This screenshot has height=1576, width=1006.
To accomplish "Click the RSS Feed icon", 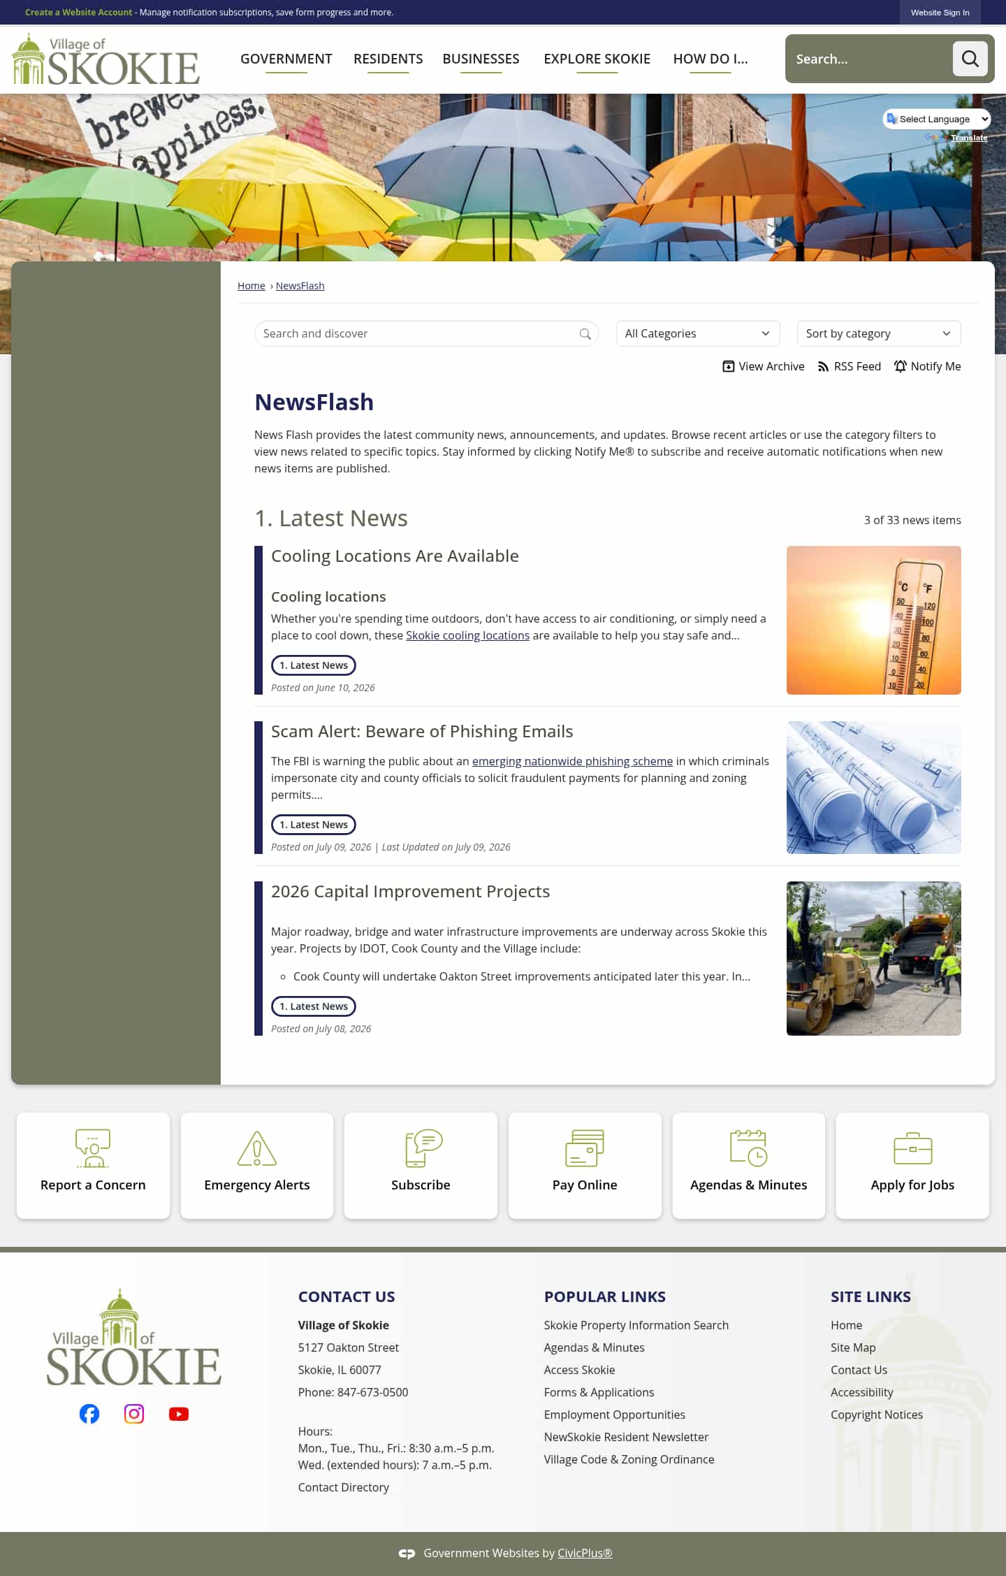I will coord(823,366).
